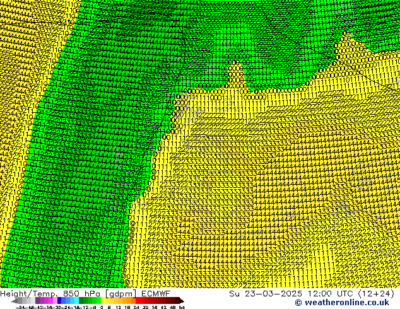400x309 pixels.
Task: Click the '54' value label on the color scale
Action: pyautogui.click(x=182, y=307)
